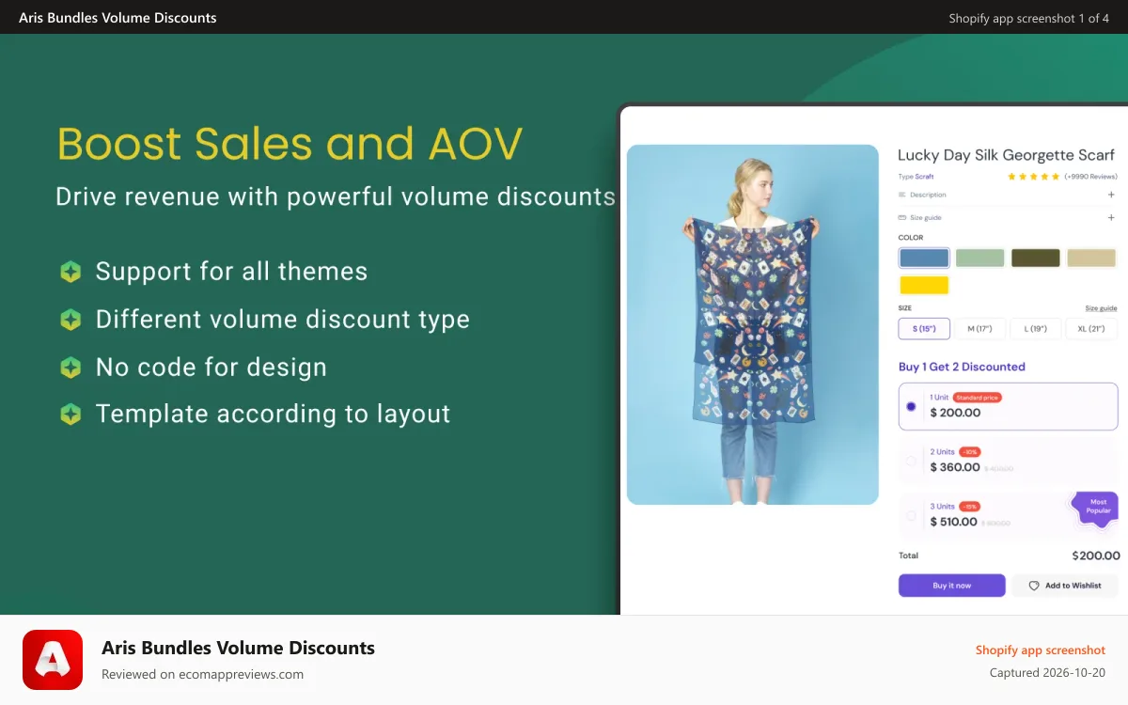Click the Aris Bundles Volume Discounts top title

click(117, 18)
